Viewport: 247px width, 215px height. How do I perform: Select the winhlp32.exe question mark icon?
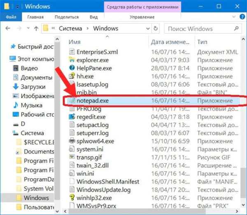[x=72, y=197]
